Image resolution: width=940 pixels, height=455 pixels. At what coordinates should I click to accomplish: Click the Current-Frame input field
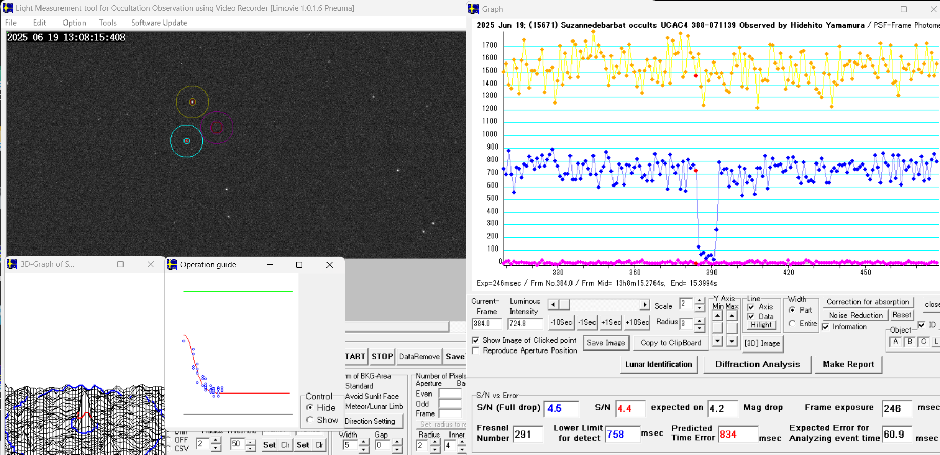[x=486, y=324]
